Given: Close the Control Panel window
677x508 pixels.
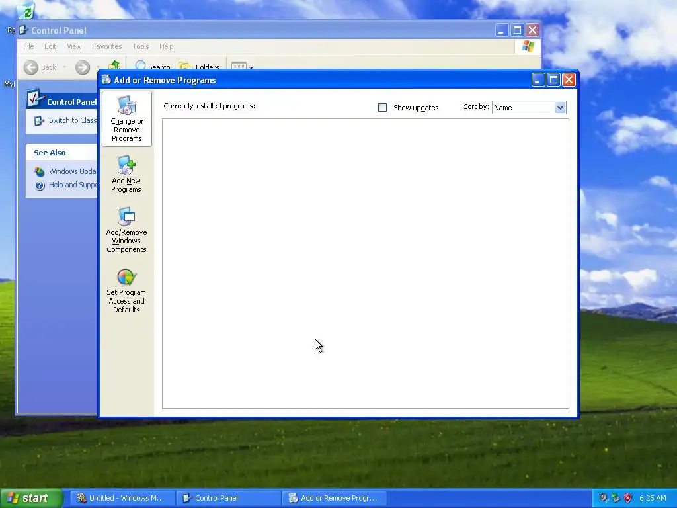Looking at the screenshot, I should 532,30.
